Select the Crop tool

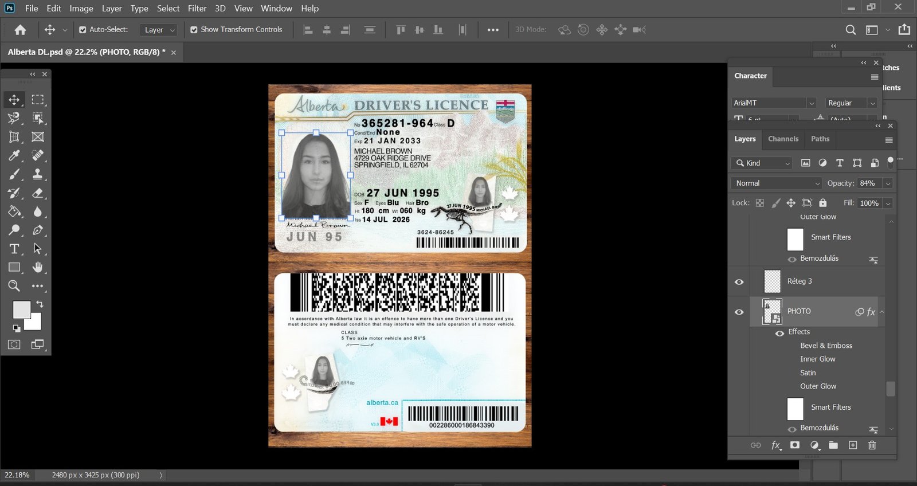pyautogui.click(x=14, y=137)
